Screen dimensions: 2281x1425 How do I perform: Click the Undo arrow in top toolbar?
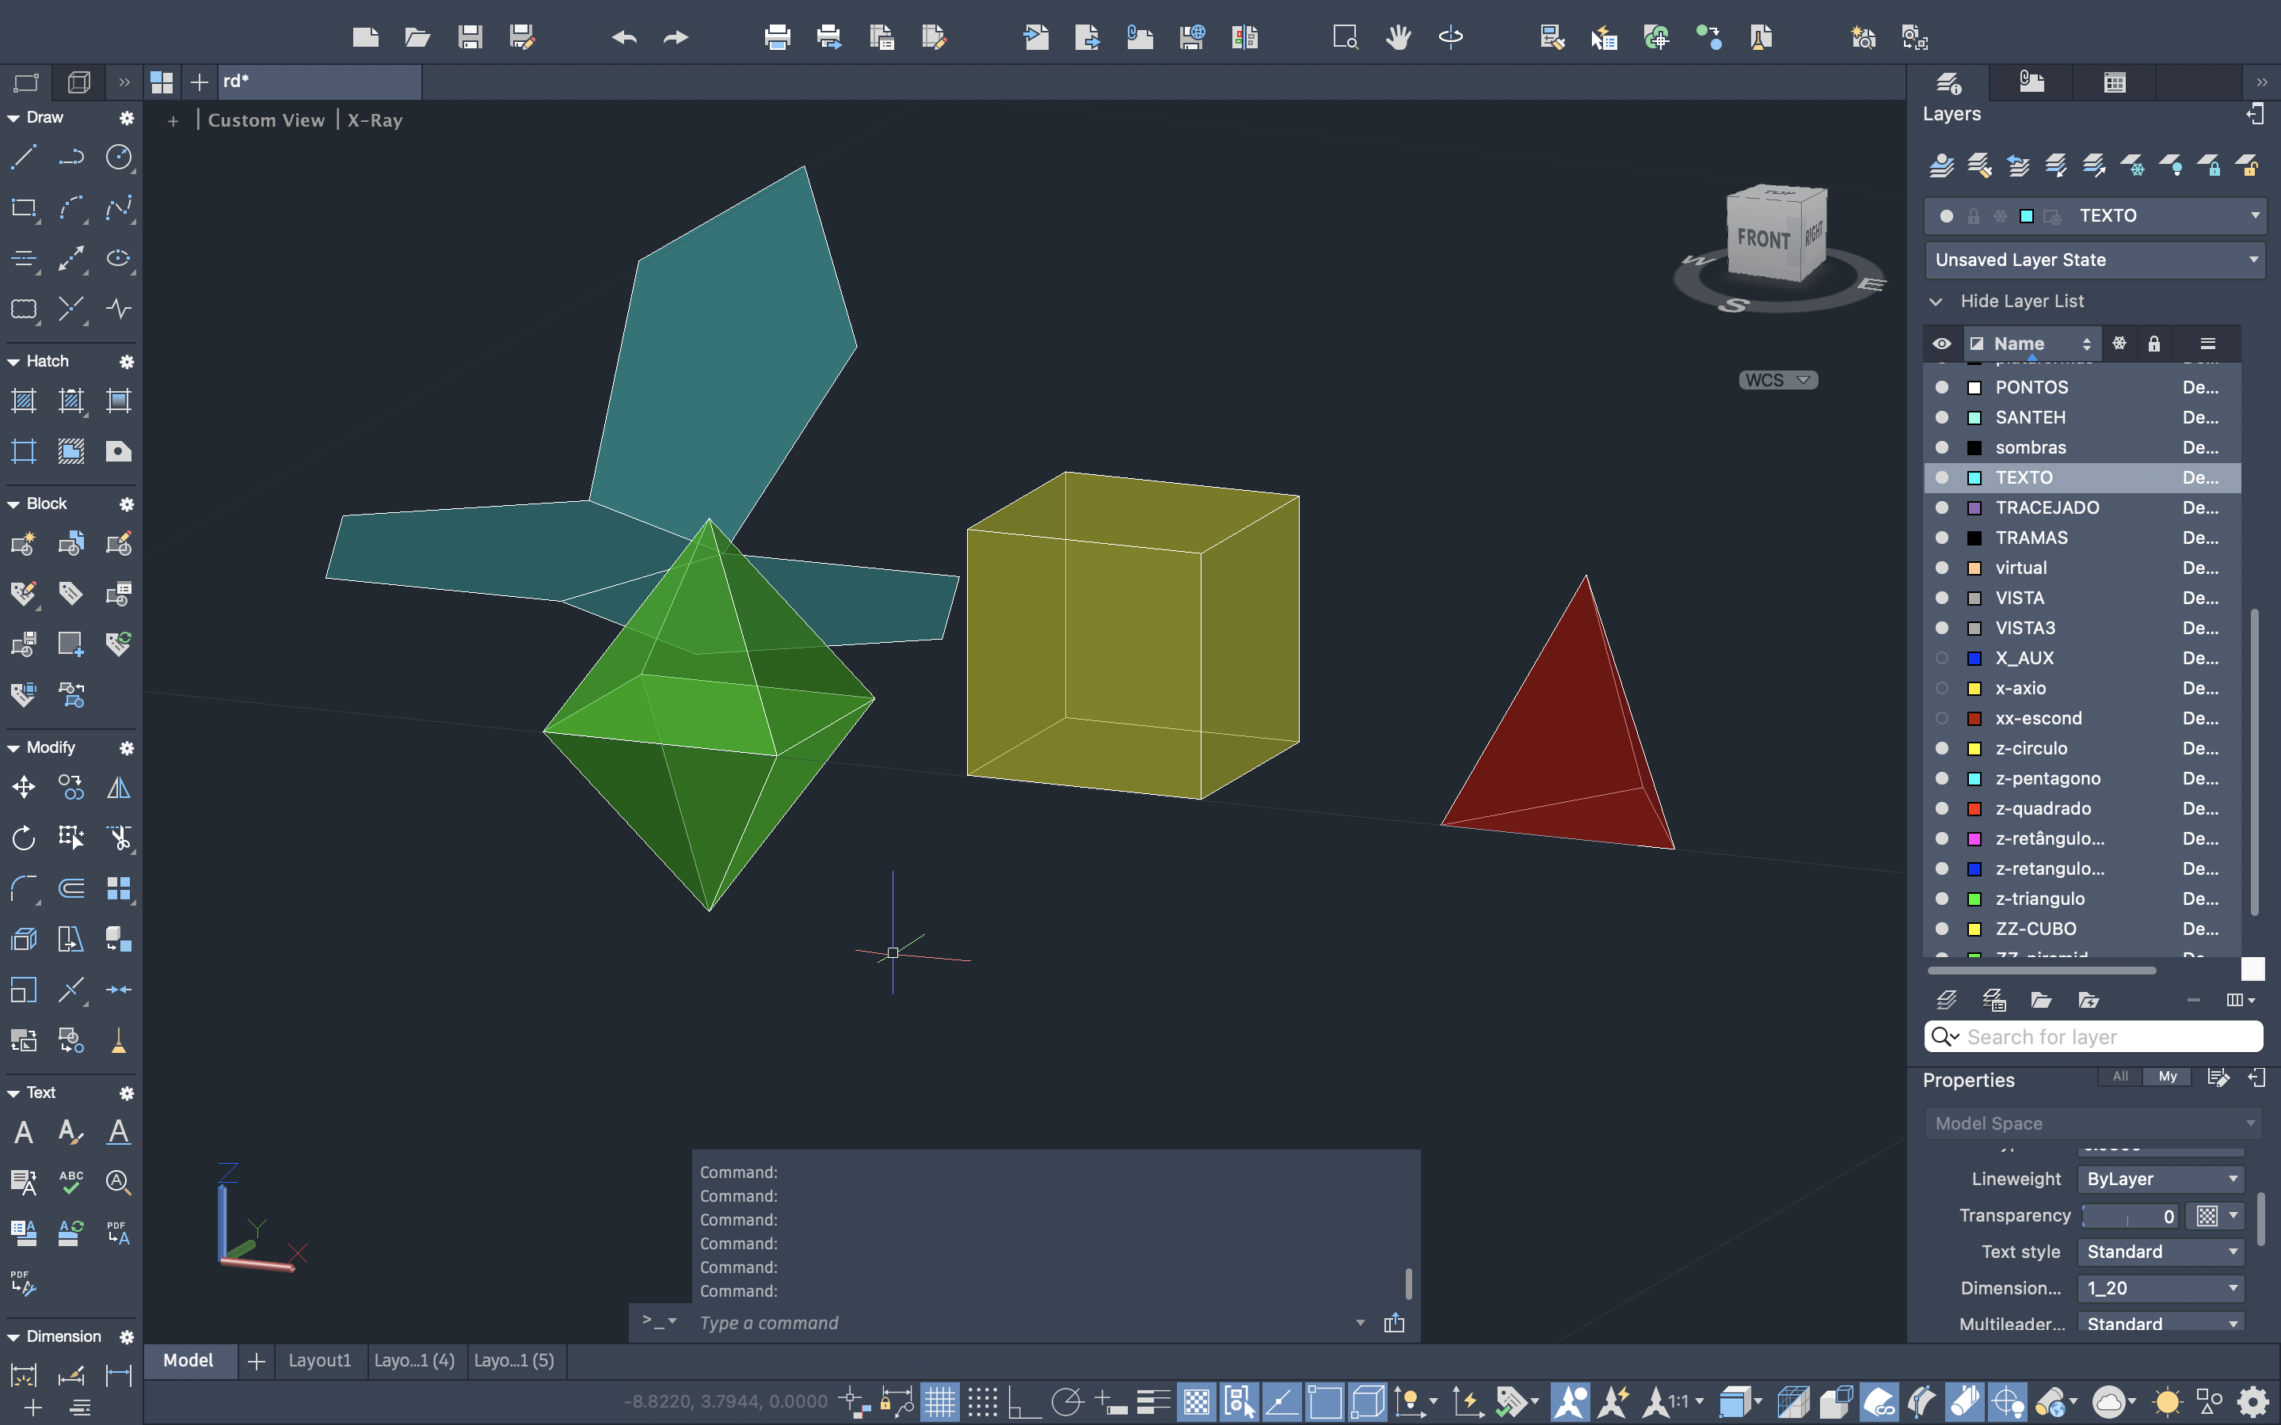point(624,38)
